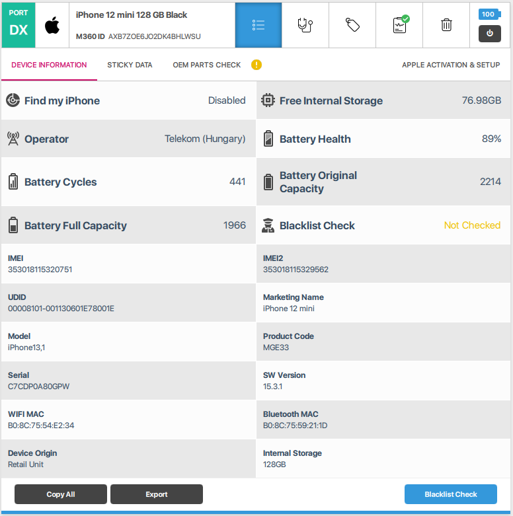Image resolution: width=513 pixels, height=516 pixels.
Task: Open the Sticky Data tab
Action: tap(130, 65)
